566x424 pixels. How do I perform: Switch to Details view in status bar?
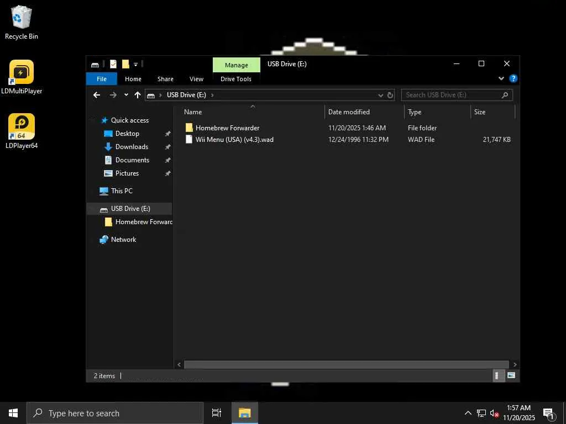(499, 375)
